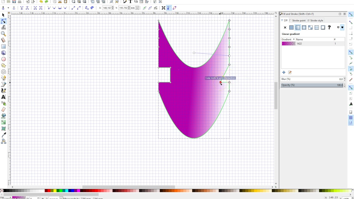Viewport: 354px width, 199px height.
Task: Choose flat color fill type
Action: click(291, 27)
